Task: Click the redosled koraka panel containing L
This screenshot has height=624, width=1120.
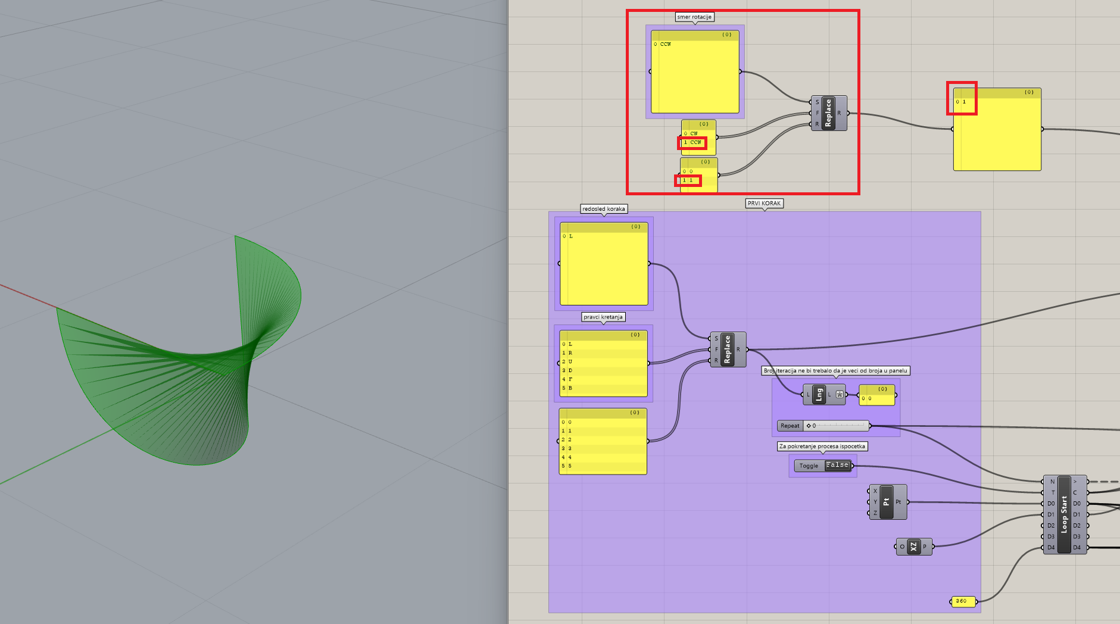Action: 604,268
